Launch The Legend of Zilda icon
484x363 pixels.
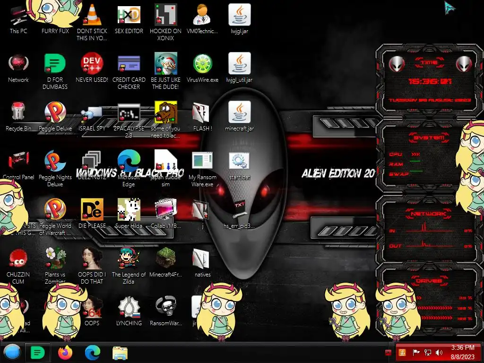click(x=129, y=258)
